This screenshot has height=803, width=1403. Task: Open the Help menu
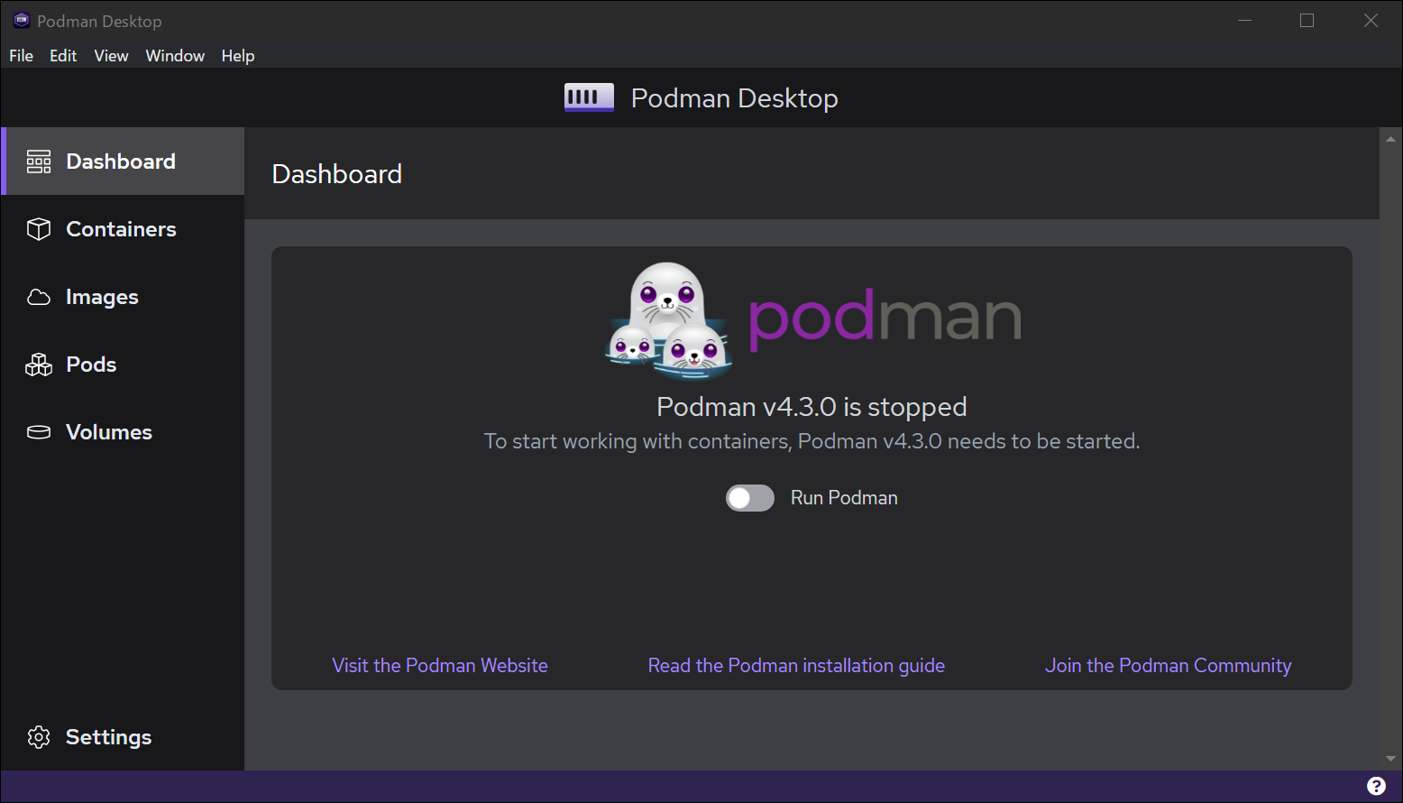[238, 56]
